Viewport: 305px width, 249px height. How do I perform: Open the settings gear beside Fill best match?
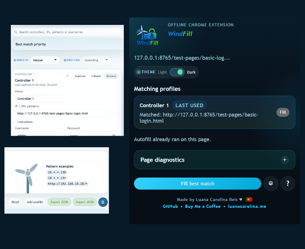[x=271, y=184]
